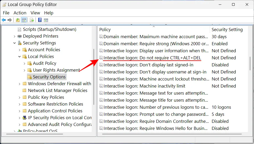The width and height of the screenshot is (254, 144).
Task: Select Interactive logon: Don't display username at sign-in
Action: 155,72
